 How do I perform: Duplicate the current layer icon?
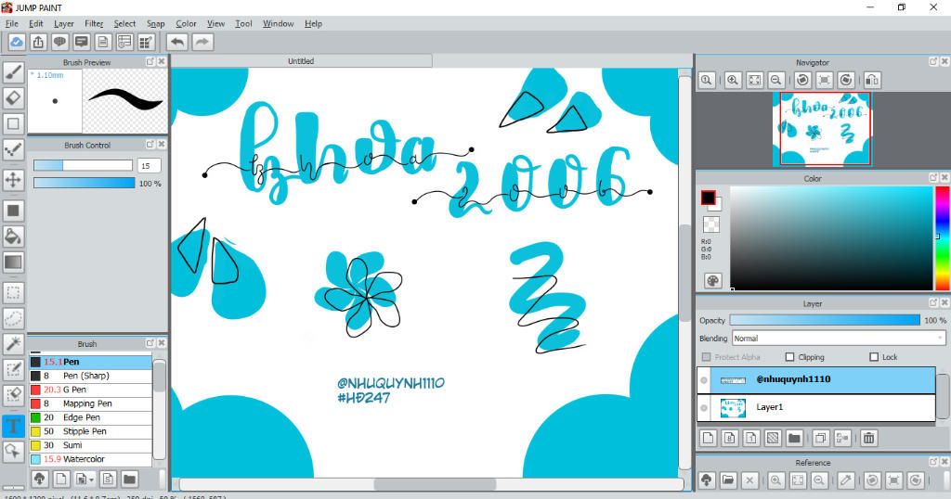click(x=821, y=438)
